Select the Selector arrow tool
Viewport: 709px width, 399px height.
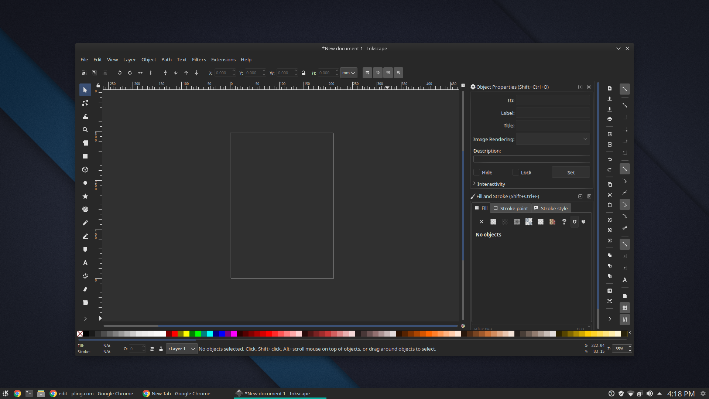(x=85, y=90)
